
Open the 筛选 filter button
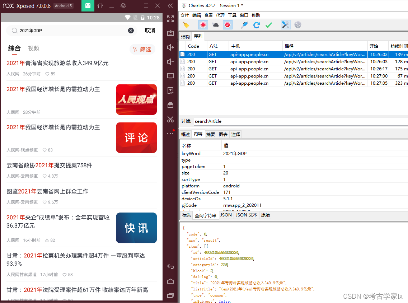click(142, 49)
